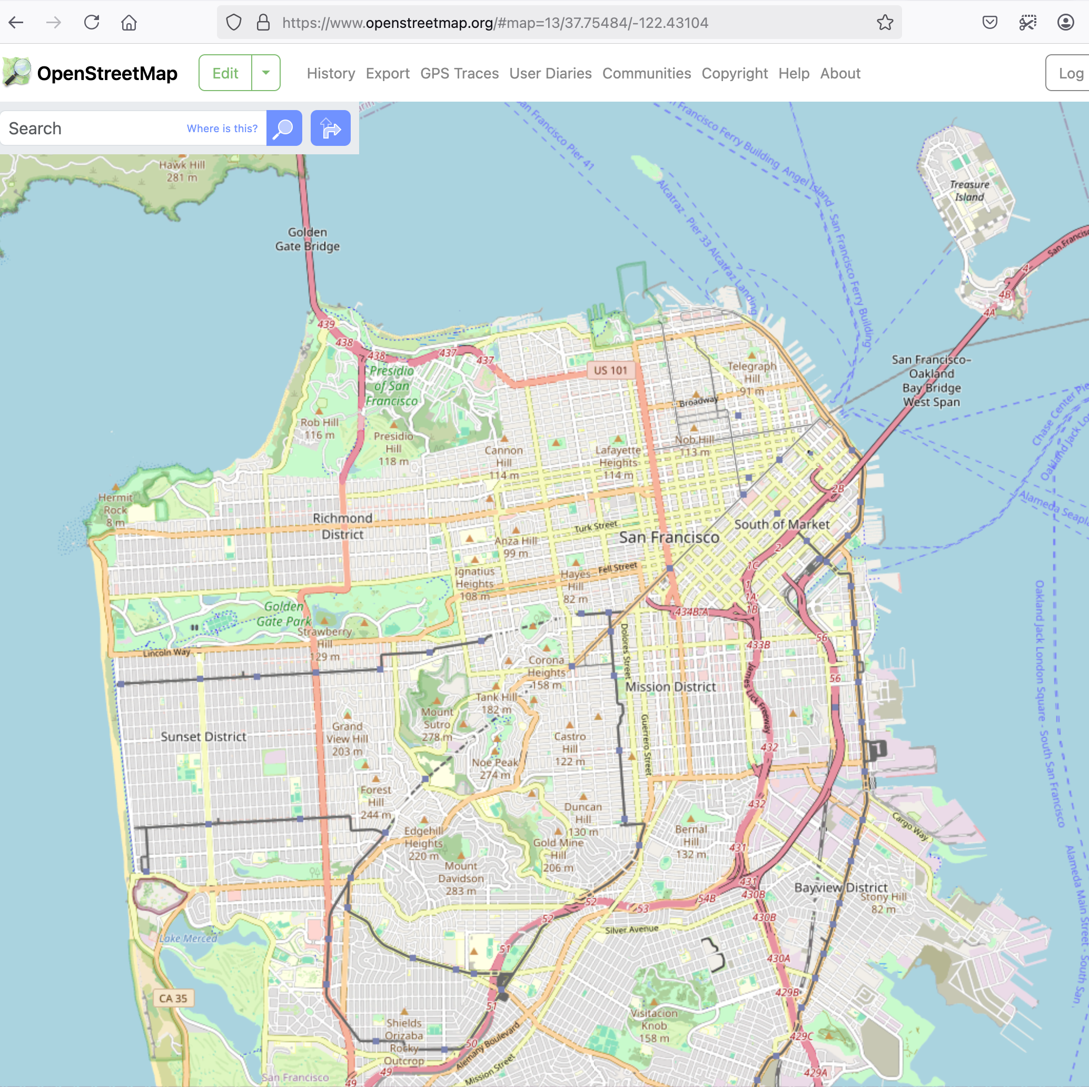Bookmark this page with the star
This screenshot has width=1089, height=1087.
(885, 23)
